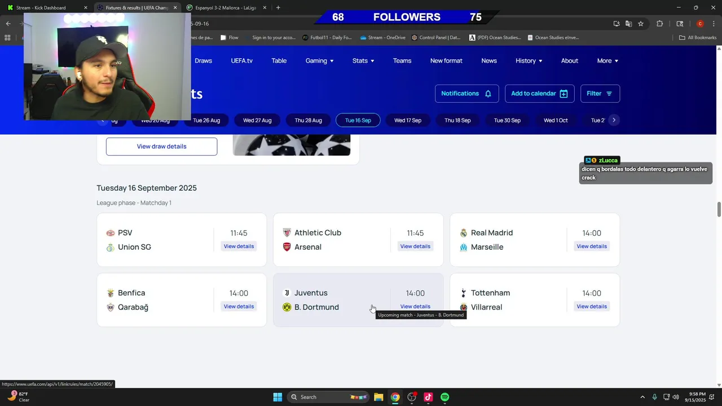Expand the Gaming dropdown menu

tap(319, 61)
